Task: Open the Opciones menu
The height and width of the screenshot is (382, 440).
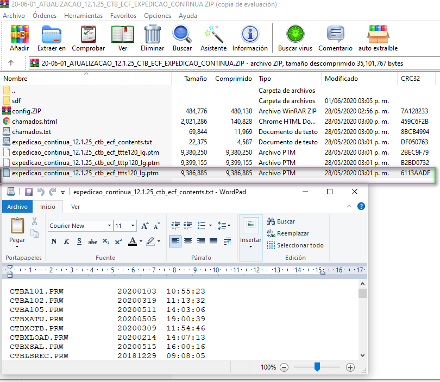Action: pyautogui.click(x=158, y=16)
